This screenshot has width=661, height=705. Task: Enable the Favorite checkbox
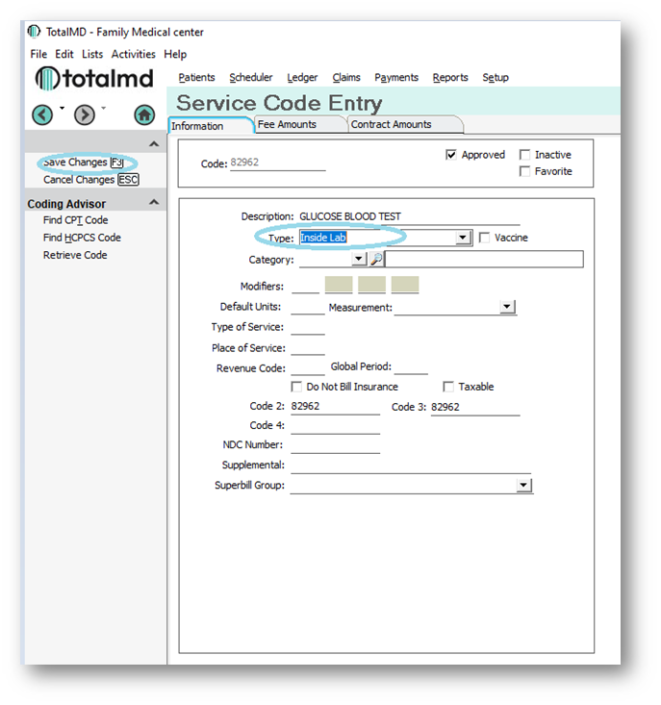pyautogui.click(x=524, y=171)
